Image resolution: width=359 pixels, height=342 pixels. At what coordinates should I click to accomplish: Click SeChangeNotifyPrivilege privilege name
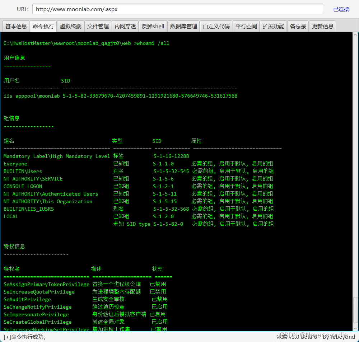coord(38,307)
